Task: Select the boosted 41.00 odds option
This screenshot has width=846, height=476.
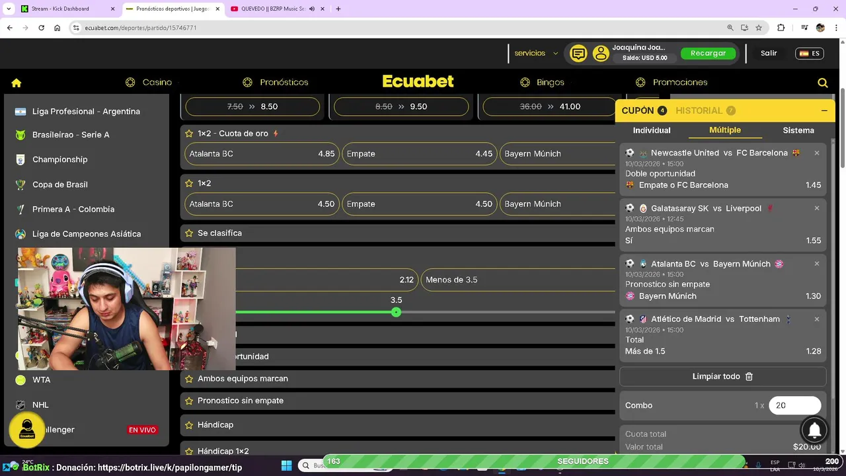Action: tap(550, 106)
